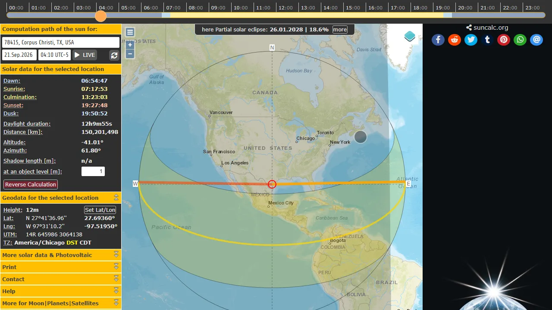Click the Shadow length label

coord(29,161)
